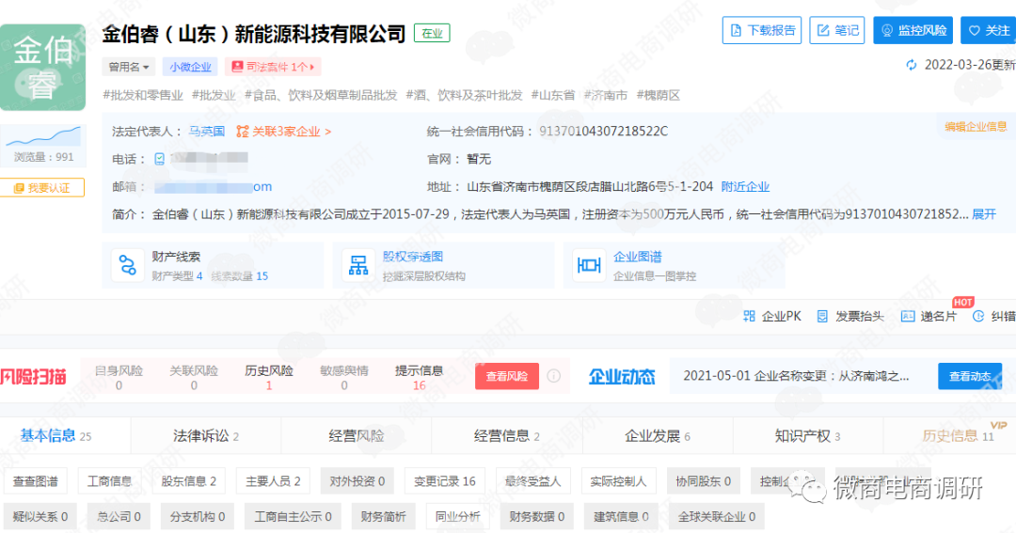
Task: Click 实际控制人 sub-item
Action: point(618,481)
